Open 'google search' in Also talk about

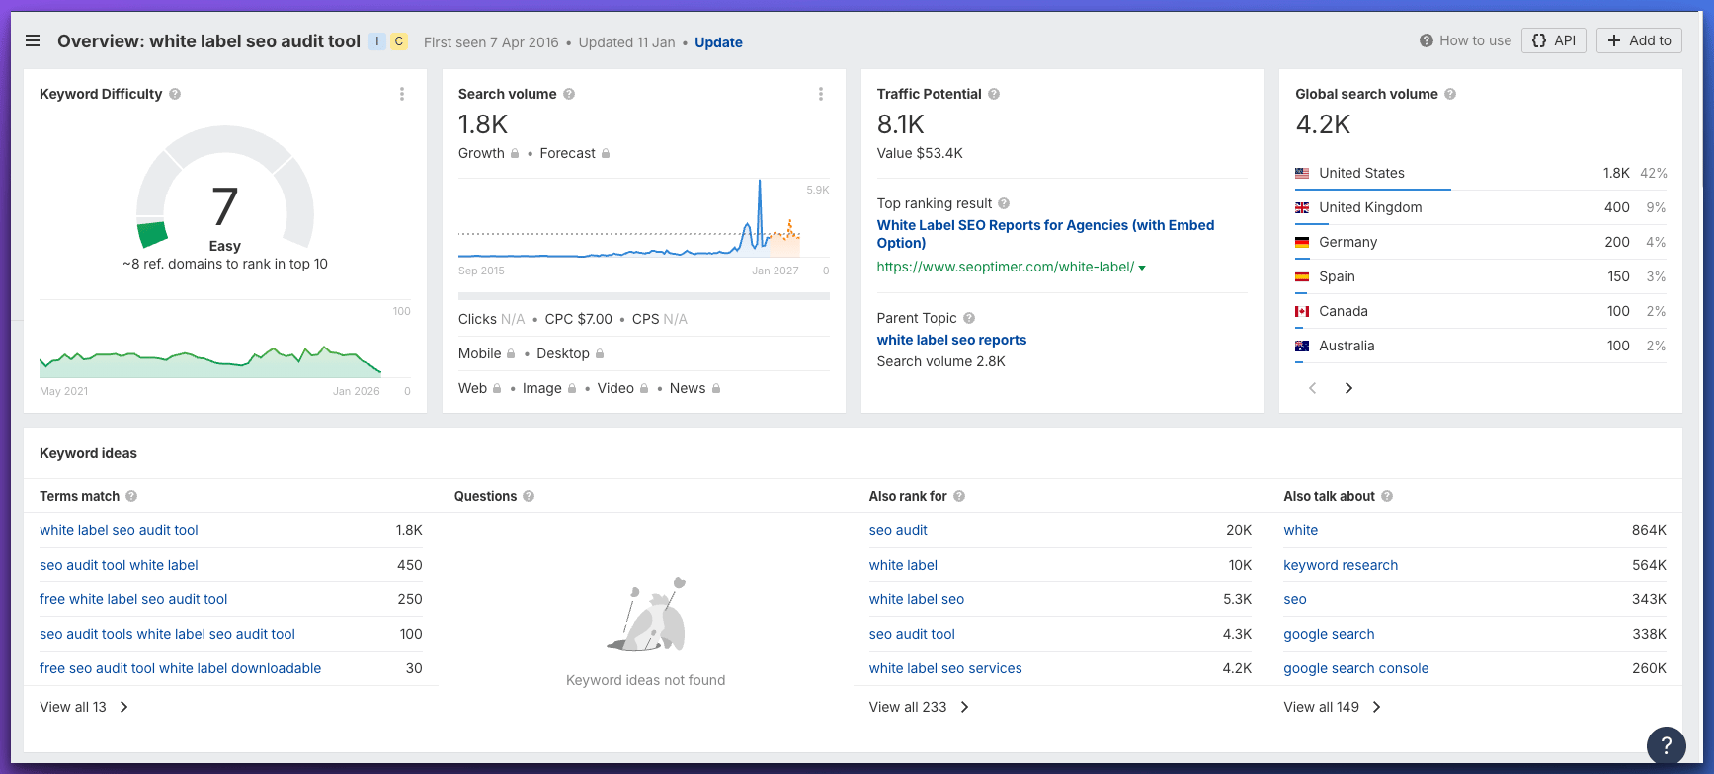click(x=1329, y=634)
